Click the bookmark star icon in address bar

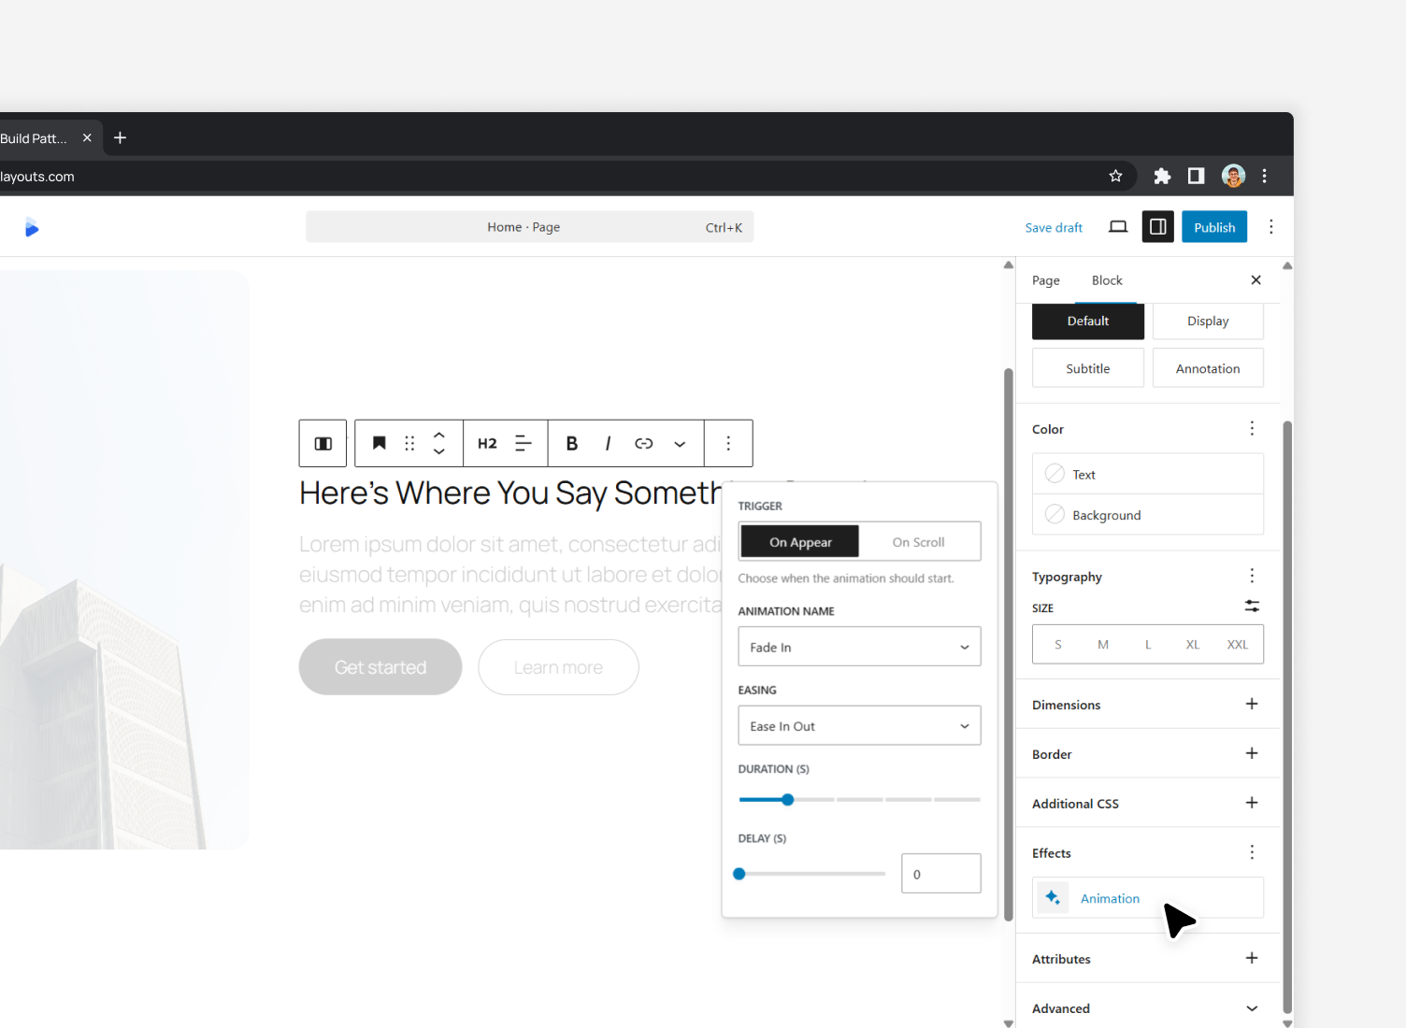(1115, 176)
